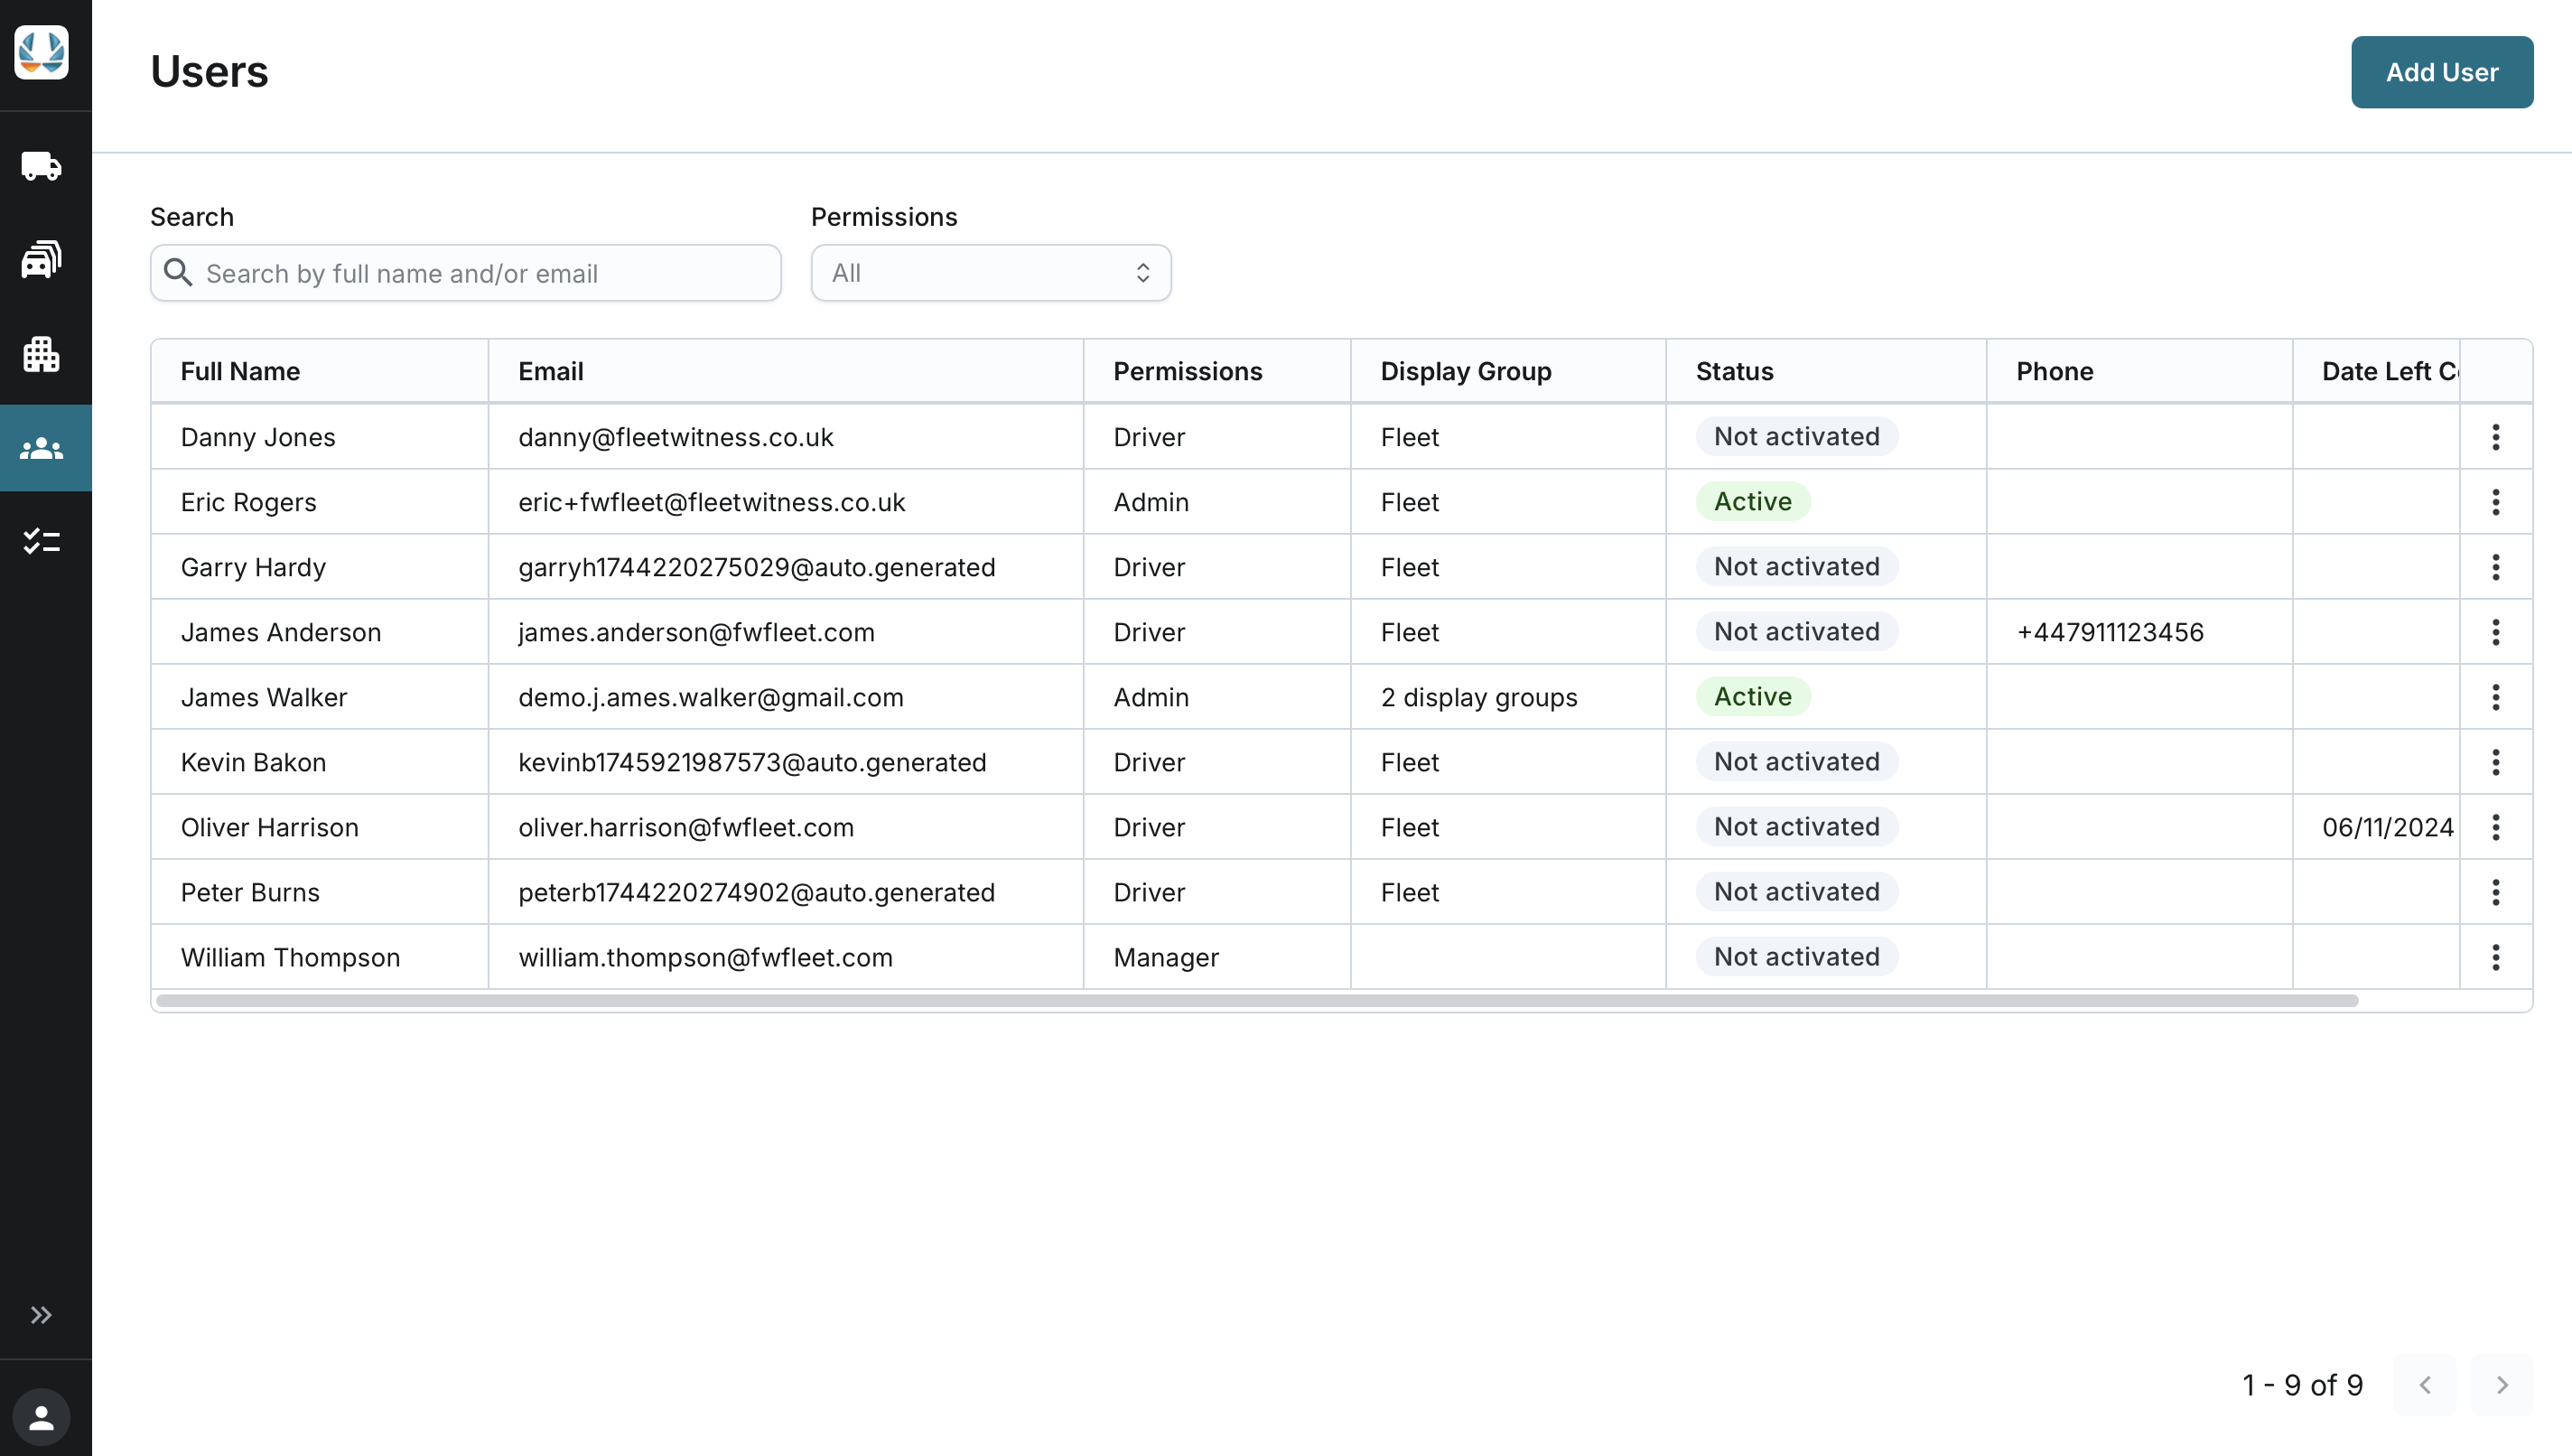Open three-dot menu for William Thompson
The image size is (2572, 1456).
(x=2495, y=957)
